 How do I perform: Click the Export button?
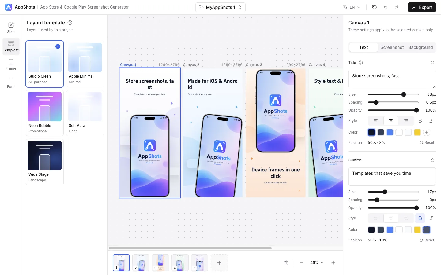click(422, 7)
